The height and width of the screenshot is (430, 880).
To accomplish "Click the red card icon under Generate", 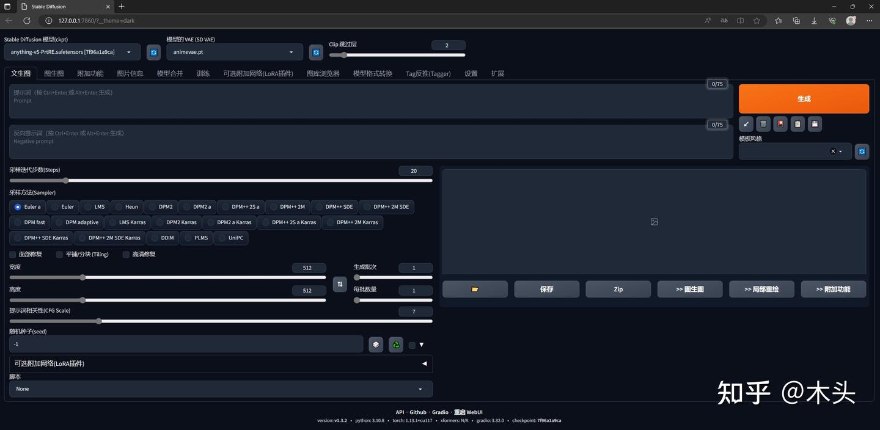I will (x=780, y=124).
